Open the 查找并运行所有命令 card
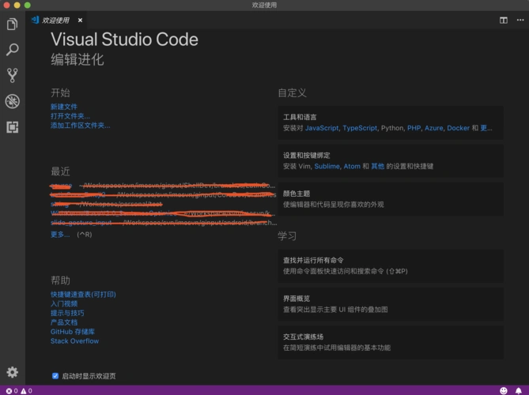The height and width of the screenshot is (395, 529). coord(391,266)
